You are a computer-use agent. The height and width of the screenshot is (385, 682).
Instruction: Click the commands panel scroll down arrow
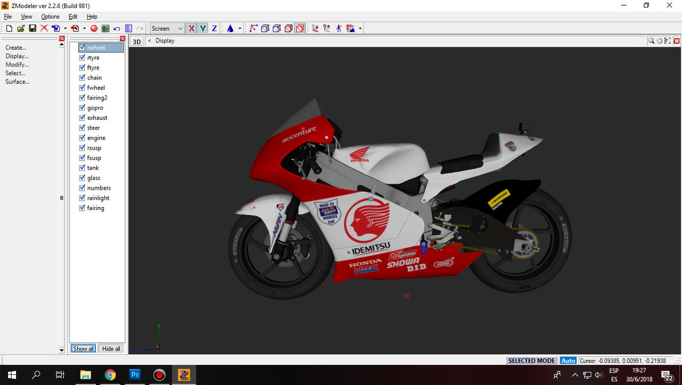pyautogui.click(x=62, y=350)
